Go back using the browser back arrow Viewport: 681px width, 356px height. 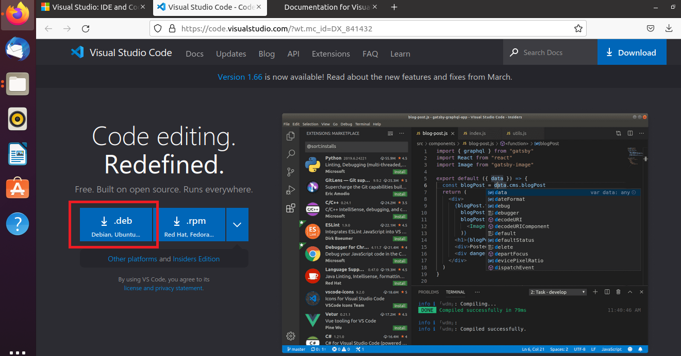pyautogui.click(x=48, y=29)
